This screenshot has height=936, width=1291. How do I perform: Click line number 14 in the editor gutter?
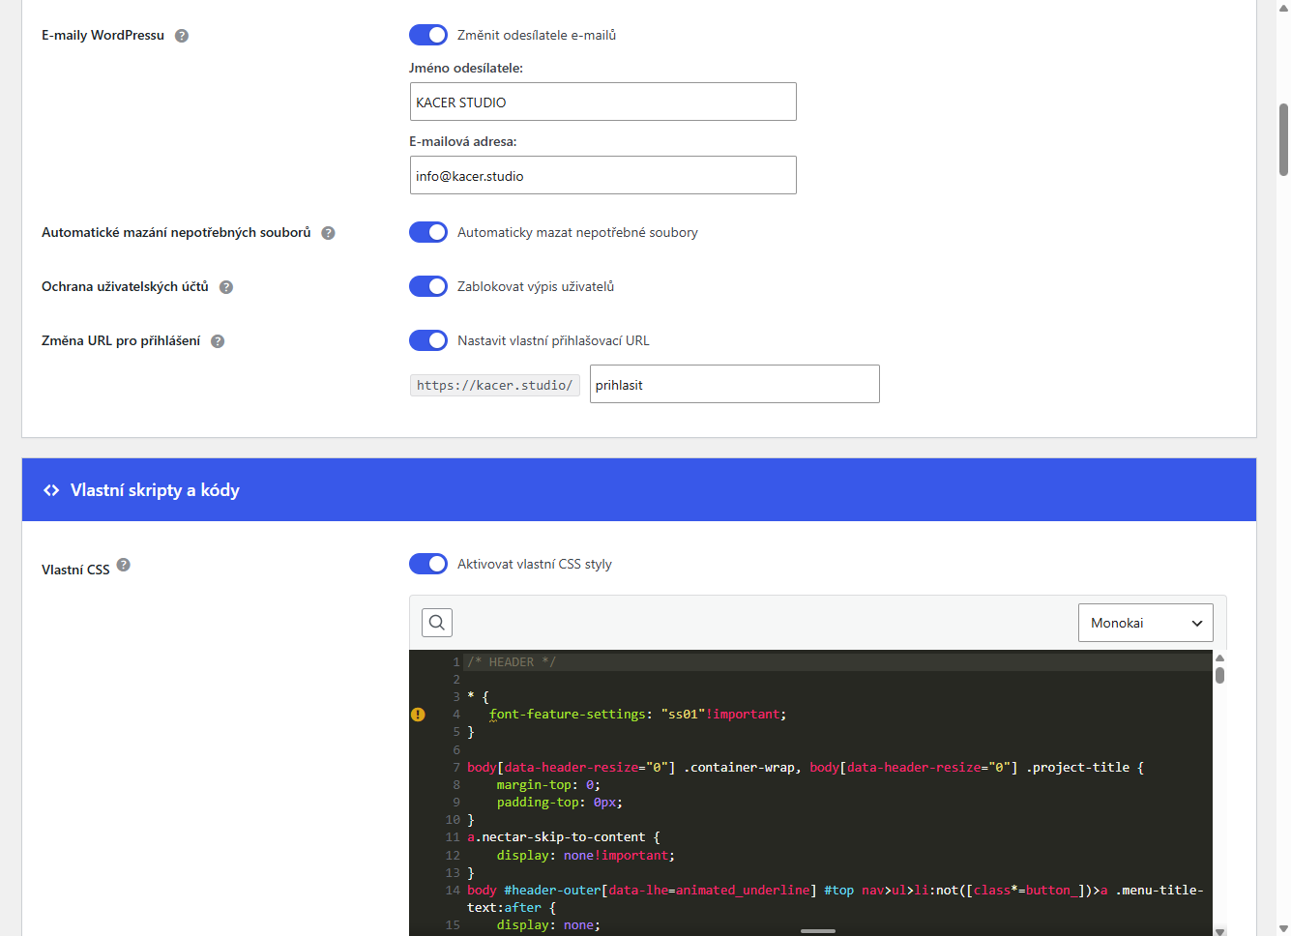coord(453,891)
